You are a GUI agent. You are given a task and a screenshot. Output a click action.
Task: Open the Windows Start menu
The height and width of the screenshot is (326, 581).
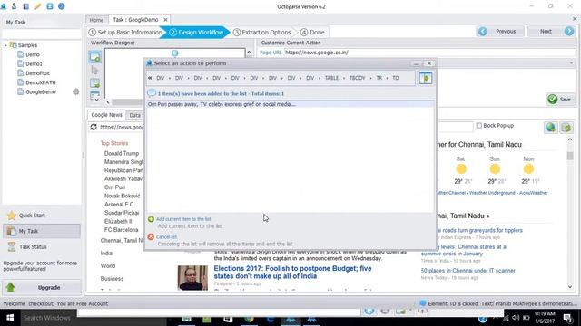point(10,318)
